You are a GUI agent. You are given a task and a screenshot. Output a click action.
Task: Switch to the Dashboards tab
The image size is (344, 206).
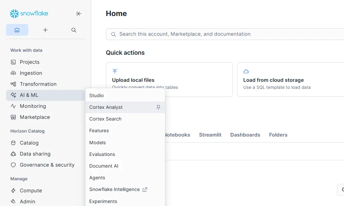click(x=245, y=135)
